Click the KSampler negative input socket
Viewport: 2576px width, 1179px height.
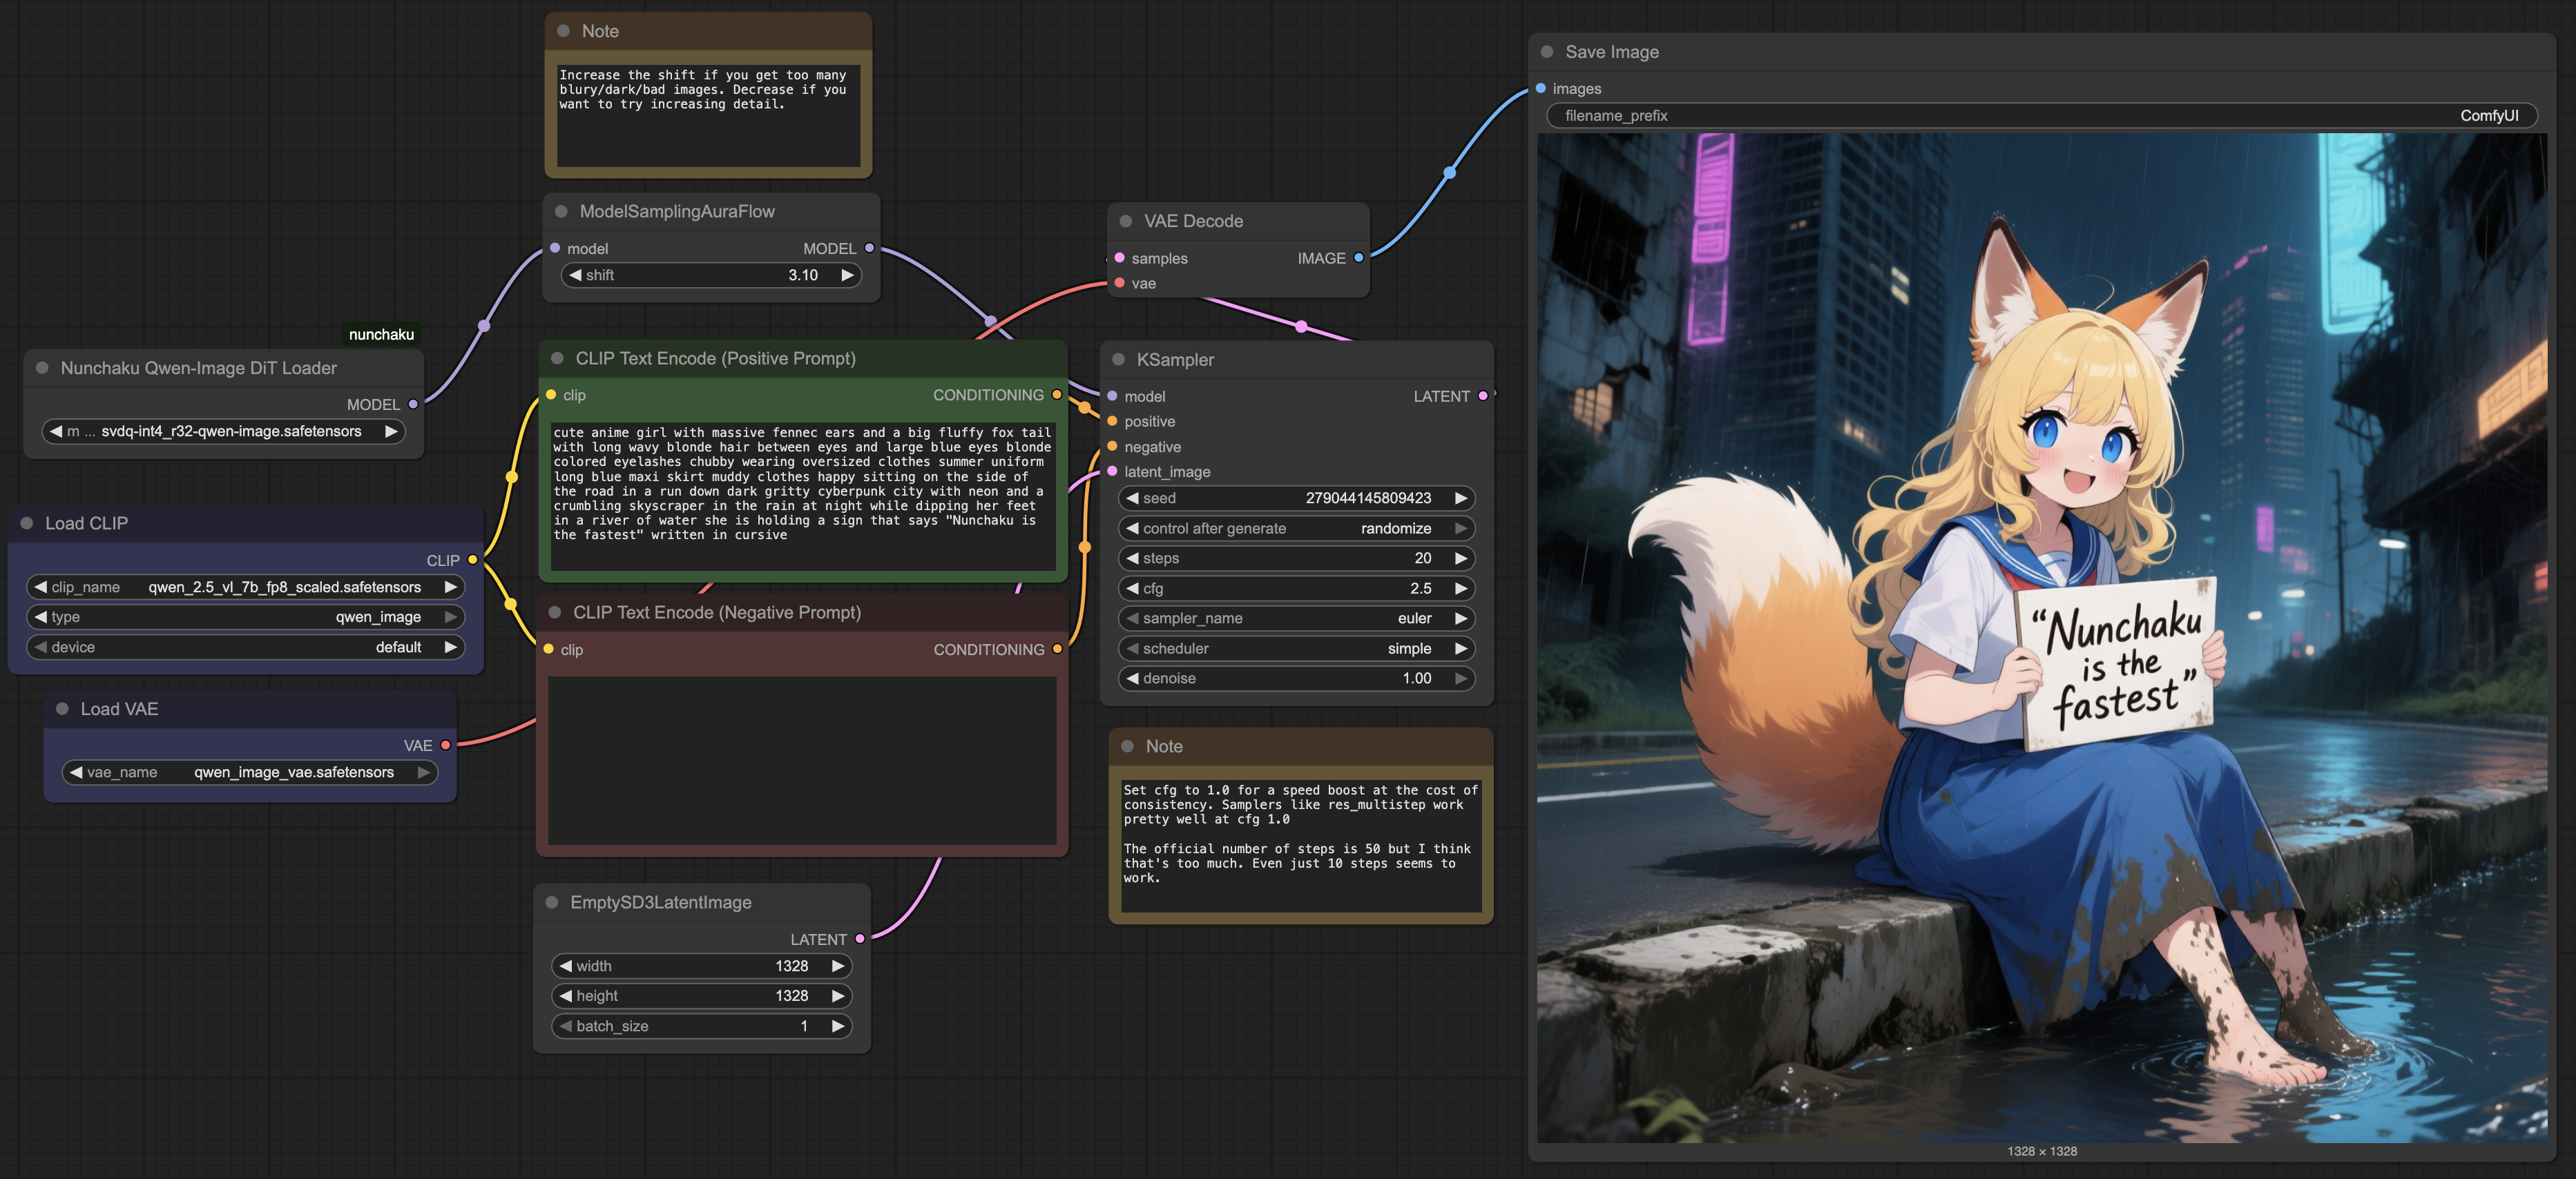[x=1112, y=447]
